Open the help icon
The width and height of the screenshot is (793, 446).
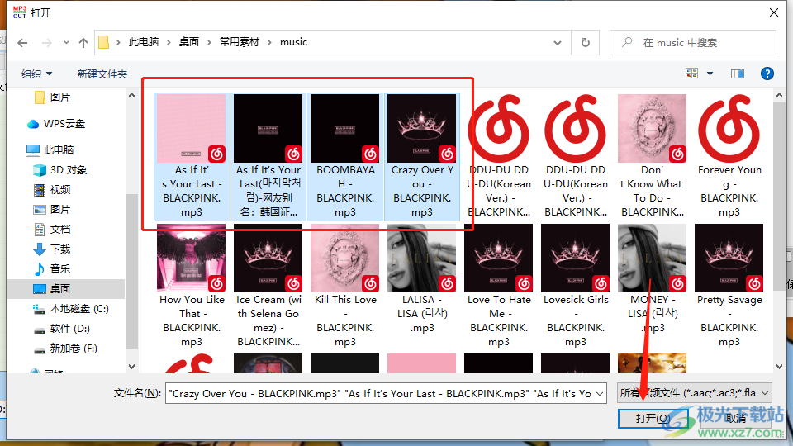tap(767, 74)
